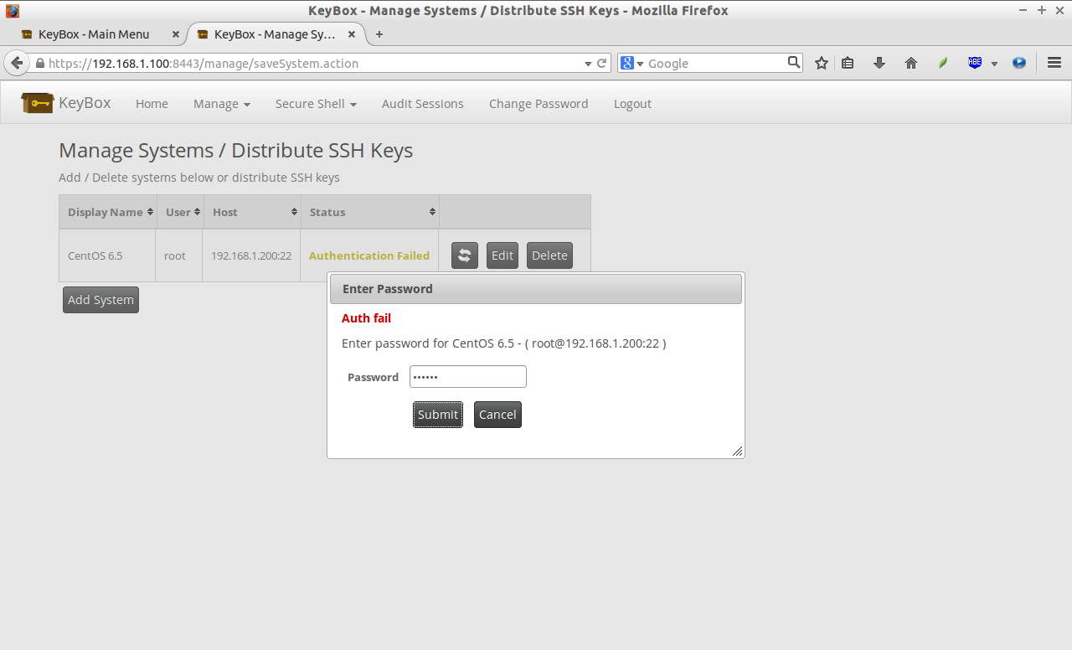
Task: Click the padlock site identity icon
Action: [39, 63]
